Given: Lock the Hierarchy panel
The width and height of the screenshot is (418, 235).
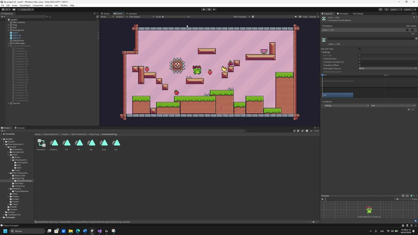Looking at the screenshot, I should [x=95, y=13].
